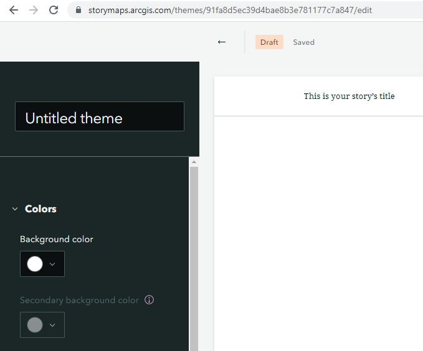423x351 pixels.
Task: Open the Background color dropdown arrow
Action: pos(52,264)
